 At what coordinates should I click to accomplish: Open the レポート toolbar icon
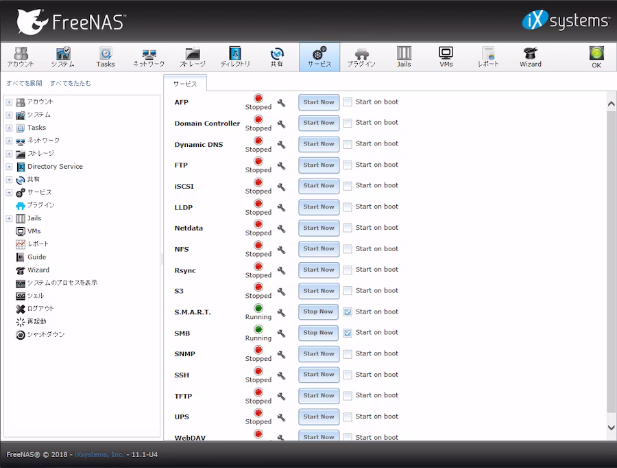488,57
